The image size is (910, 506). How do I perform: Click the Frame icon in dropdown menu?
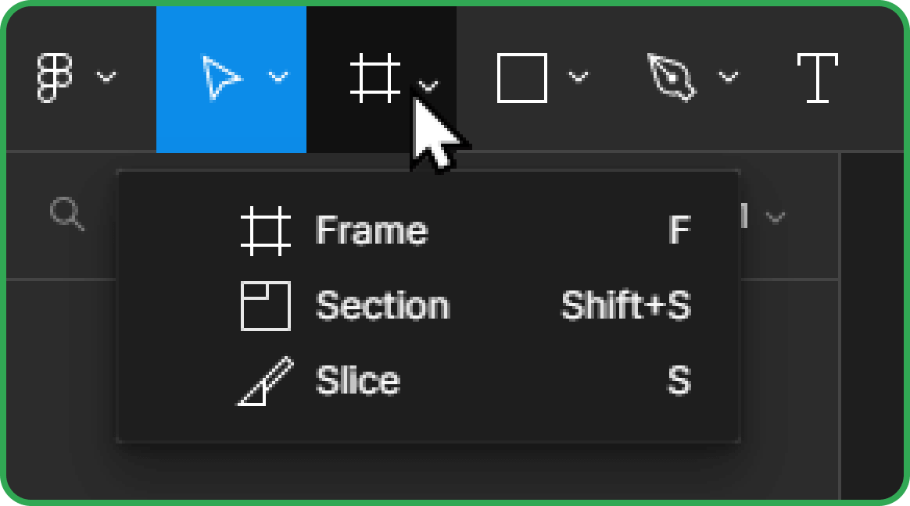coord(266,230)
